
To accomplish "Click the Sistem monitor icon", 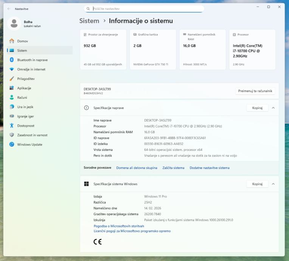I will [12, 50].
